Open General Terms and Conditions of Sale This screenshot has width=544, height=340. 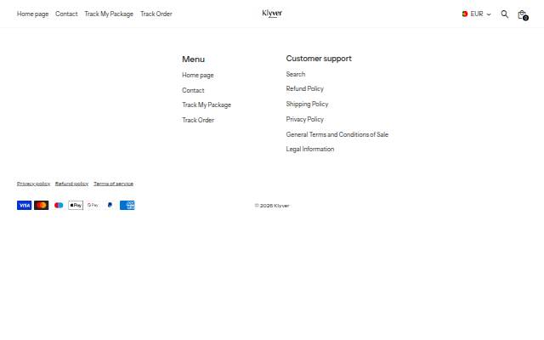click(x=337, y=134)
